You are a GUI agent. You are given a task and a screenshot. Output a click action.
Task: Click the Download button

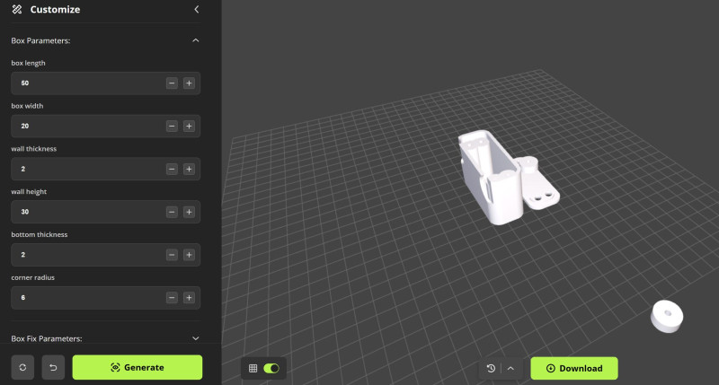pyautogui.click(x=574, y=368)
